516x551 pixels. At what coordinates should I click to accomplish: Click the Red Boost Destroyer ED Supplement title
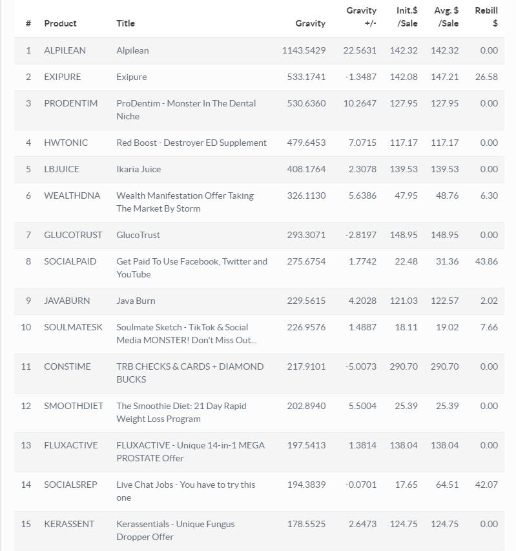click(191, 143)
